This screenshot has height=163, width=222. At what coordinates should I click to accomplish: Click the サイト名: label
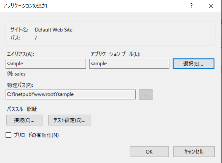tap(19, 30)
